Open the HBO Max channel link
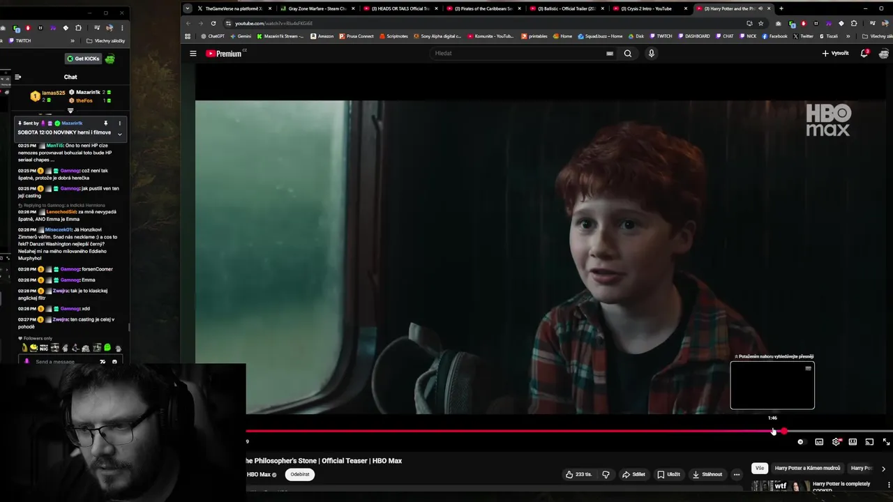Image resolution: width=893 pixels, height=502 pixels. tap(259, 474)
